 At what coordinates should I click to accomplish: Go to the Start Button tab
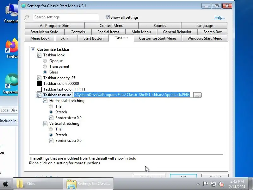(x=93, y=38)
